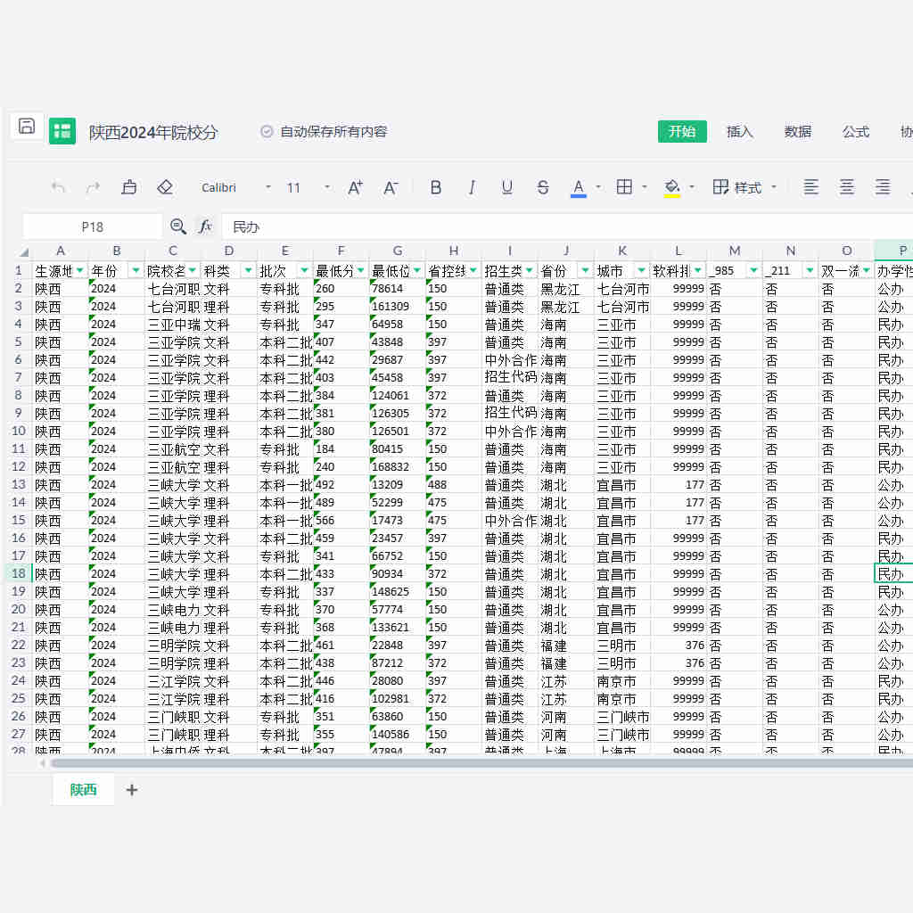The height and width of the screenshot is (913, 913).
Task: Click the select-all corner triangle
Action: point(24,252)
